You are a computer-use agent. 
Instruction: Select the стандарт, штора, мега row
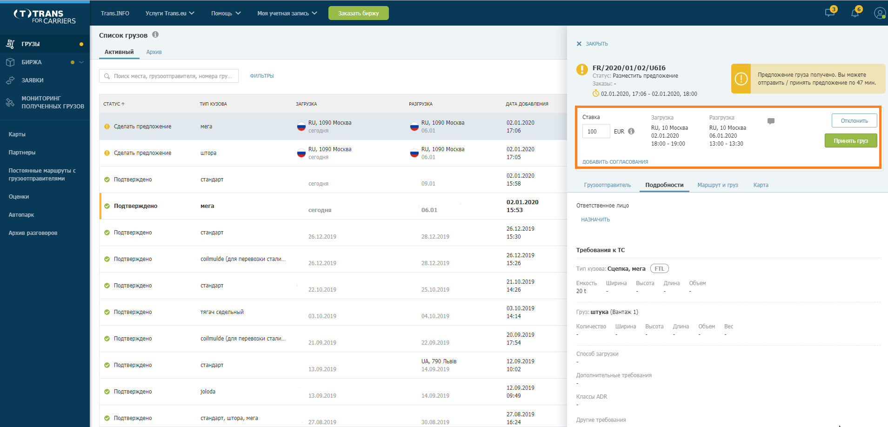pos(333,416)
